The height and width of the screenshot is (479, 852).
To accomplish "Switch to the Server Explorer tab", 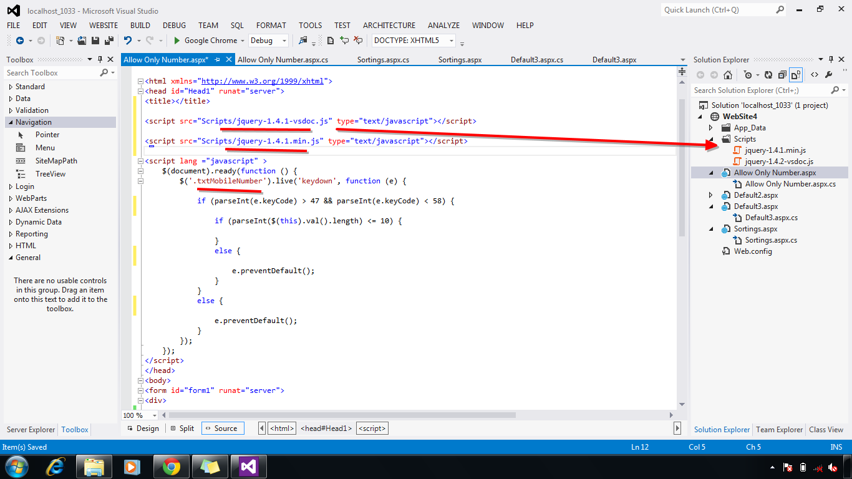I will click(x=31, y=430).
